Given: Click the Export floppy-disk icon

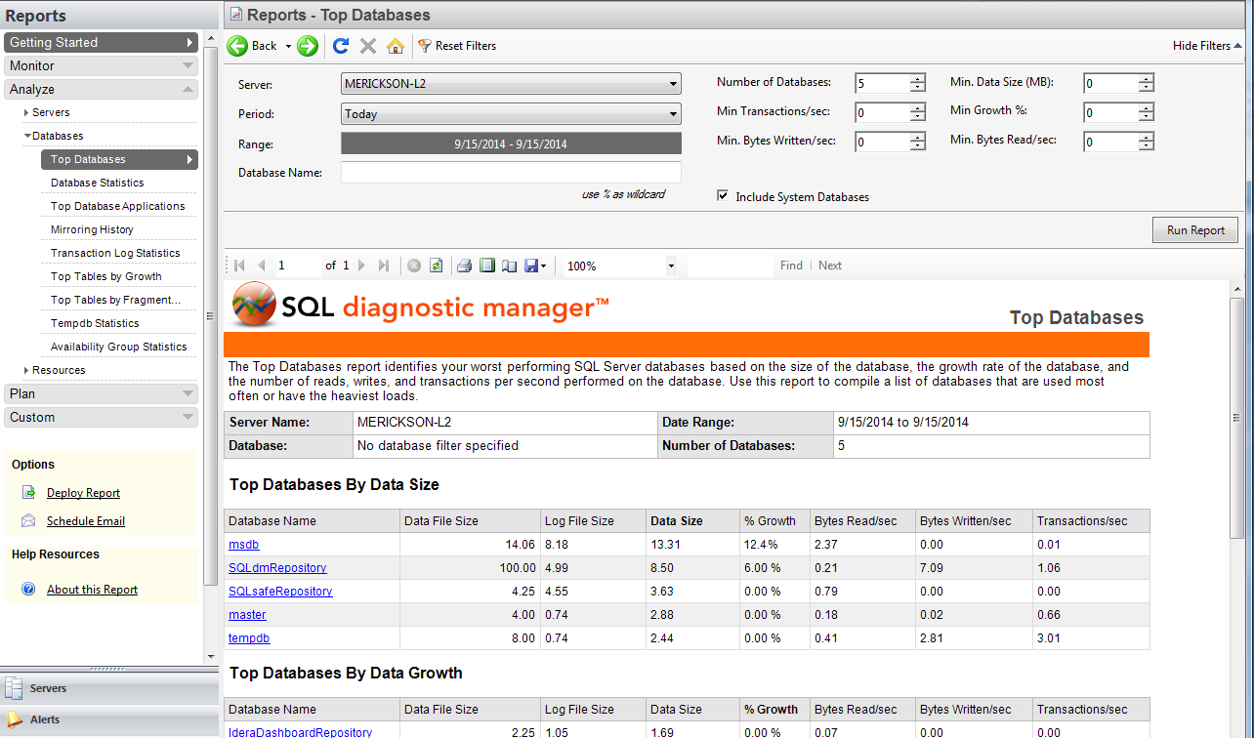Looking at the screenshot, I should [x=531, y=266].
